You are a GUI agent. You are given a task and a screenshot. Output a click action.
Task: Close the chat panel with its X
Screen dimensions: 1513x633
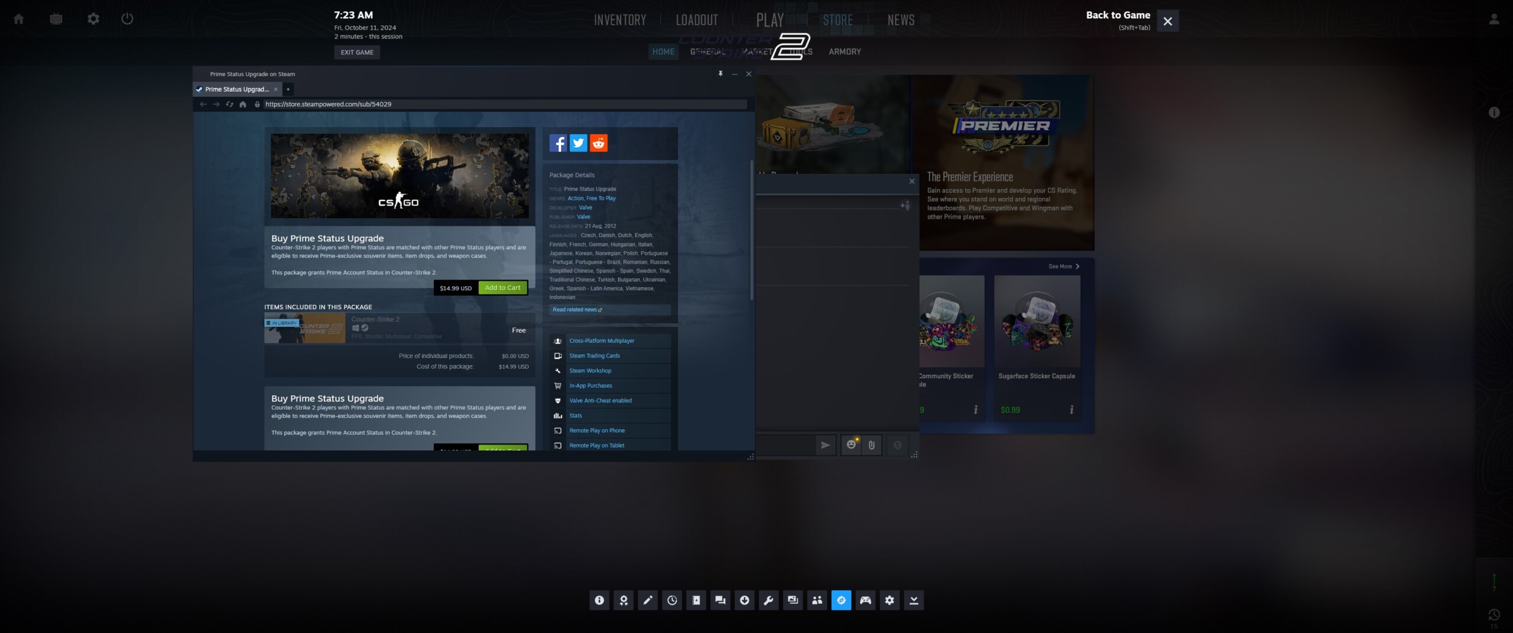pos(912,181)
